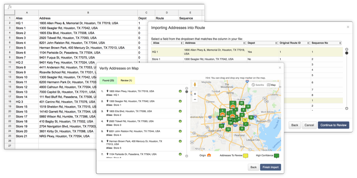
Task: Open the Address column mapping dropdown
Action: click(215, 43)
